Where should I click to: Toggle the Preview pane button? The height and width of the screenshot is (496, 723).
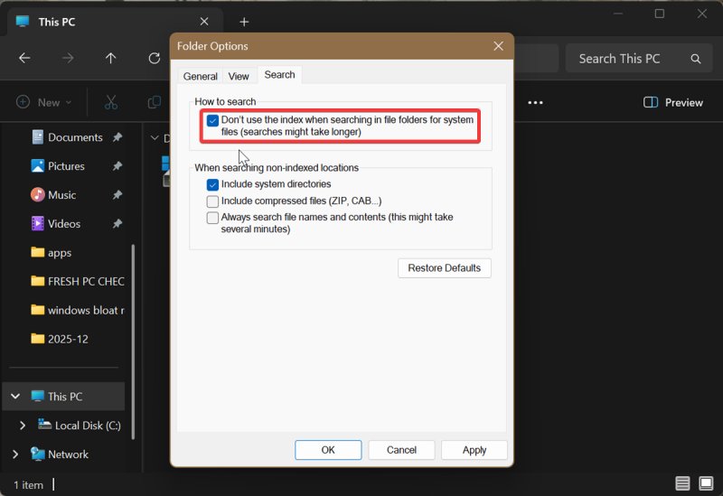(x=672, y=102)
